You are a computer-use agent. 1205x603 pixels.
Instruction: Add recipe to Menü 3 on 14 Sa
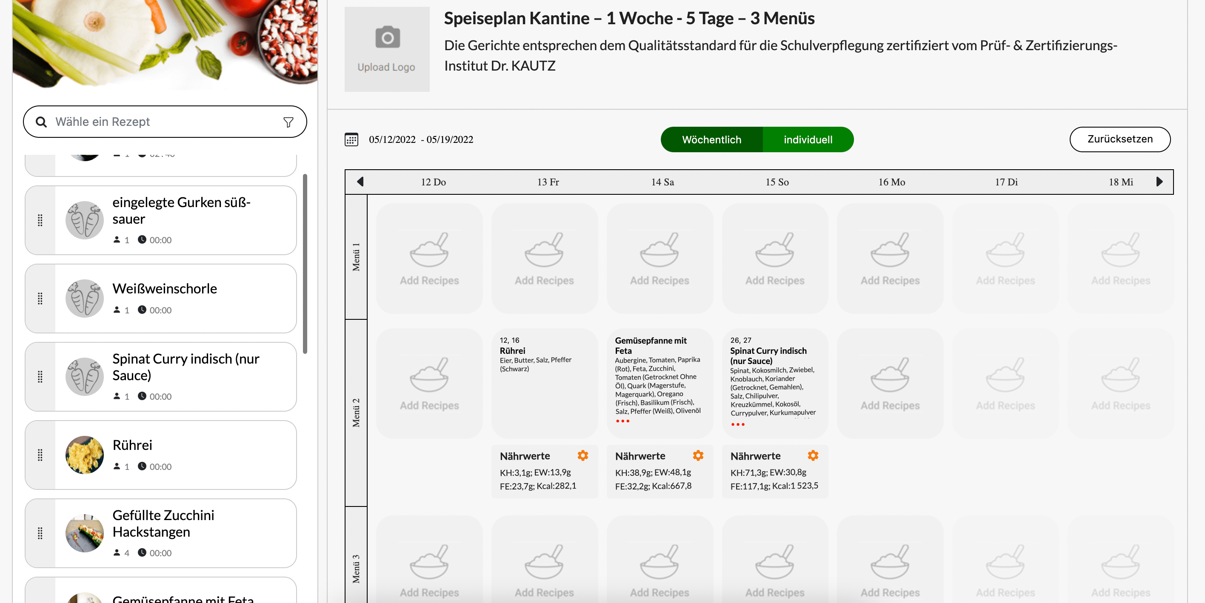pos(660,560)
